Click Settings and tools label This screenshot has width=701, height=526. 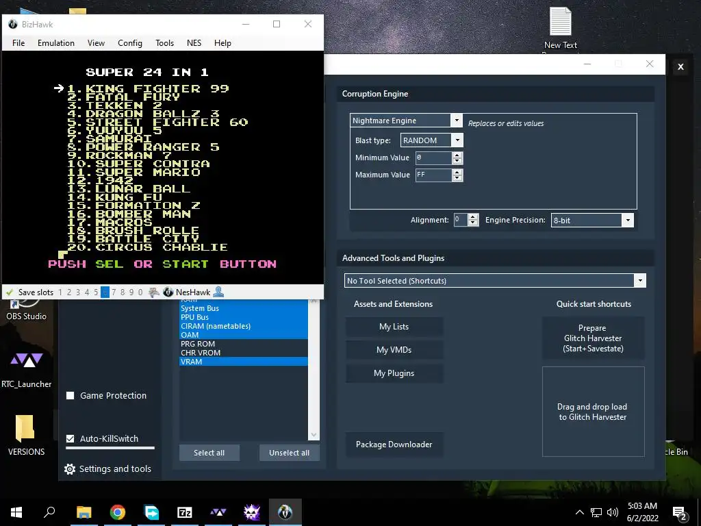(115, 468)
